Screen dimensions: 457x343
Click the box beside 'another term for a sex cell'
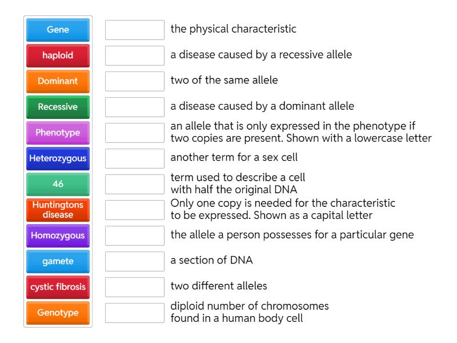pos(135,158)
